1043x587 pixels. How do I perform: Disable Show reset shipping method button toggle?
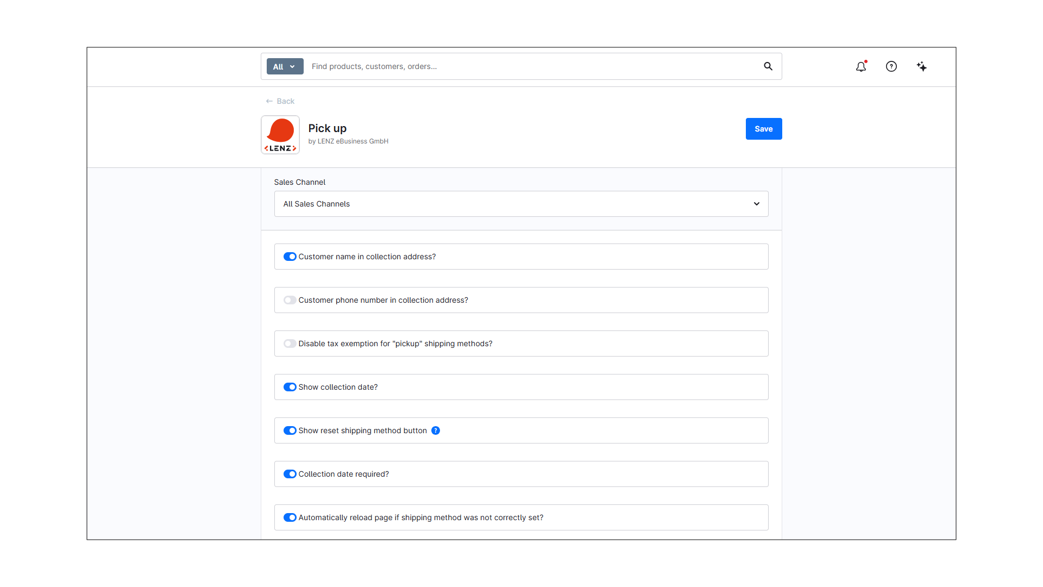pos(290,430)
